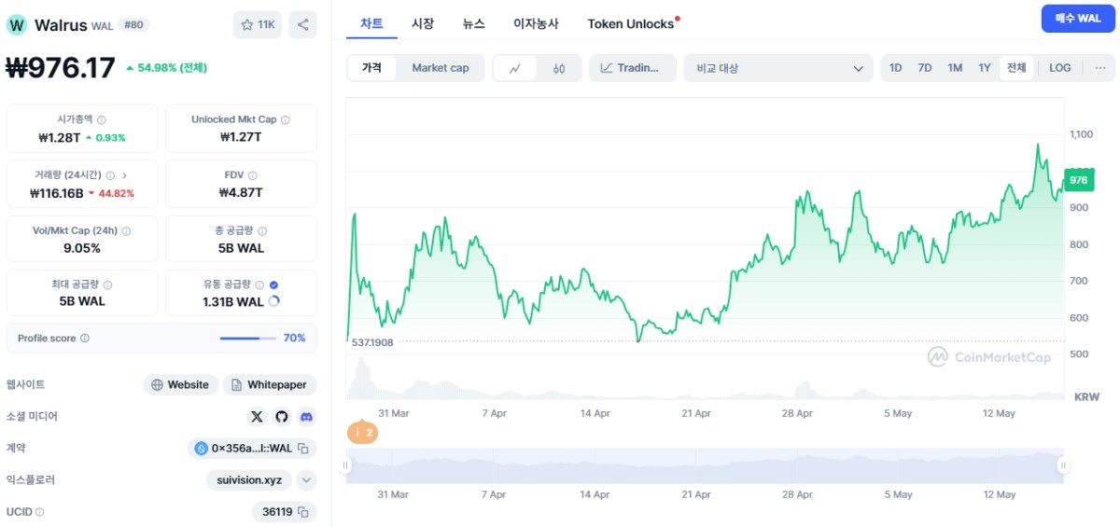1120x527 pixels.
Task: Click the 매수 WAL buy button
Action: (x=1078, y=19)
